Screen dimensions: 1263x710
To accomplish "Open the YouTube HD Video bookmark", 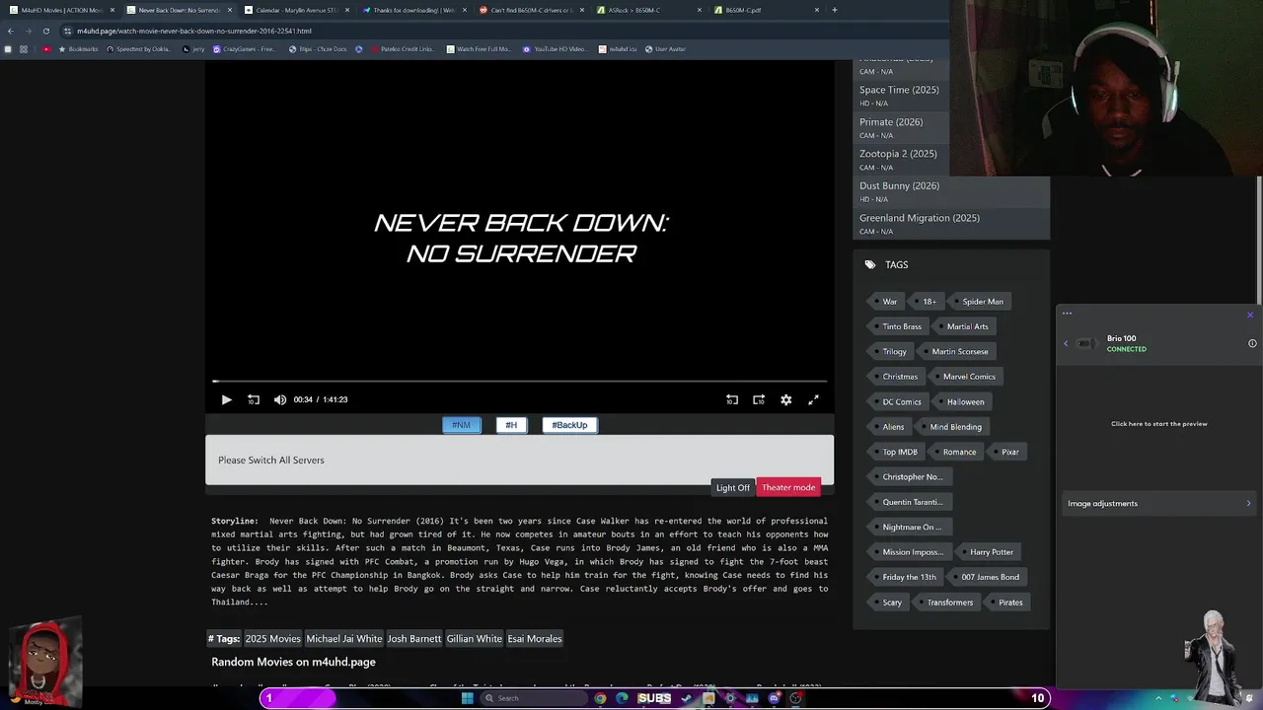I will click(x=555, y=49).
